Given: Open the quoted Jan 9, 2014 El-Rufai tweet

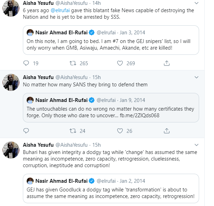Looking at the screenshot, I should 111,108.
